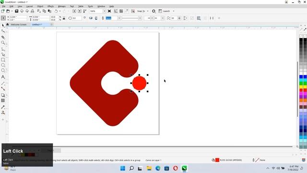Viewport: 307px width, 173px height.
Task: Toggle mirror horizontally button
Action: 91,18
